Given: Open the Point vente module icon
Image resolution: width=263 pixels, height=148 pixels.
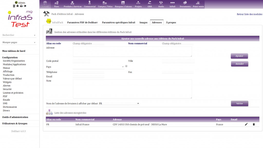Looking at the screenshot, I should point(198,4).
